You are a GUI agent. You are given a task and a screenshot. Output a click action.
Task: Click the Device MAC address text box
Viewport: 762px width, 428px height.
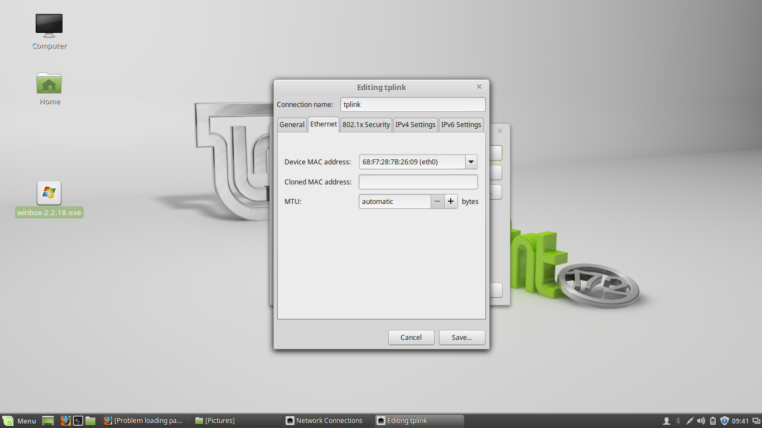(x=412, y=162)
